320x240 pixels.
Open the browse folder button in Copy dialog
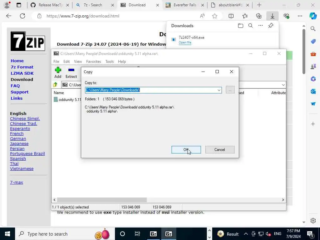tap(230, 90)
